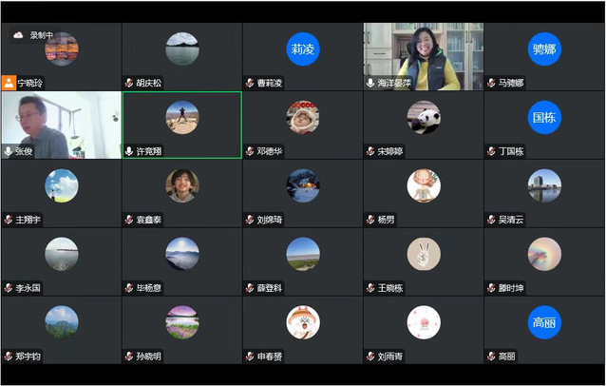Click the blue 国栋 avatar circle
The height and width of the screenshot is (386, 606).
pos(544,117)
